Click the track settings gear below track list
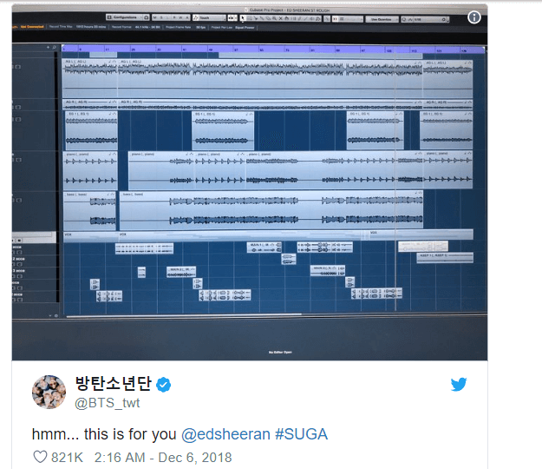 tap(56, 315)
